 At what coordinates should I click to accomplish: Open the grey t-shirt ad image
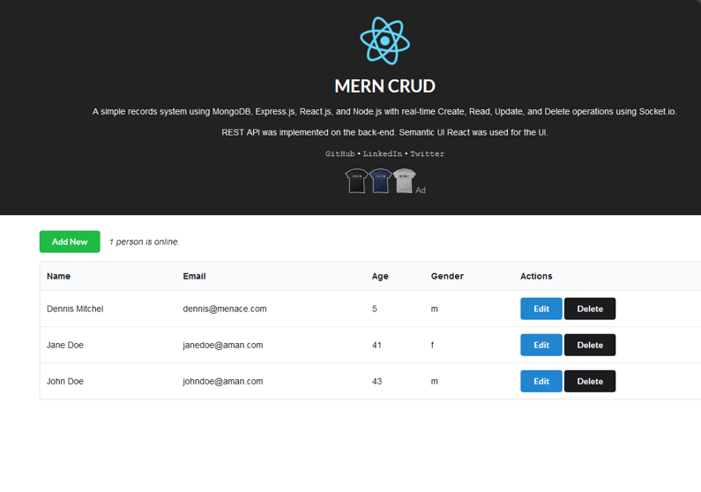[x=404, y=181]
